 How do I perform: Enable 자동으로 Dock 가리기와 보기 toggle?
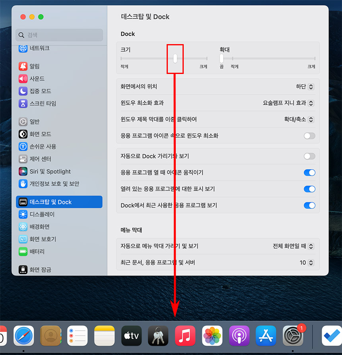(309, 156)
